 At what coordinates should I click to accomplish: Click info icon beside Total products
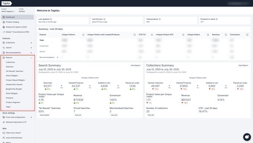point(160,19)
